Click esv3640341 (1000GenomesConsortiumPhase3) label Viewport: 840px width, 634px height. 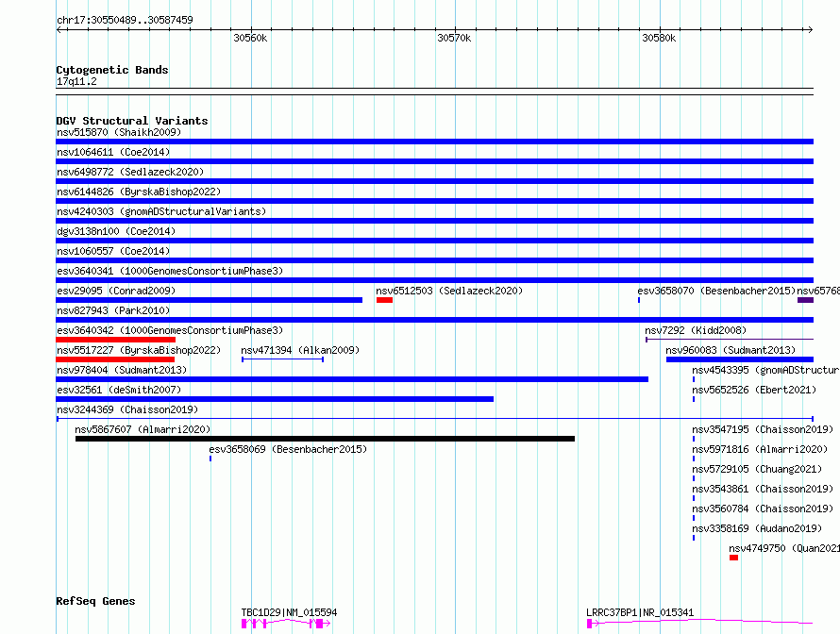170,271
